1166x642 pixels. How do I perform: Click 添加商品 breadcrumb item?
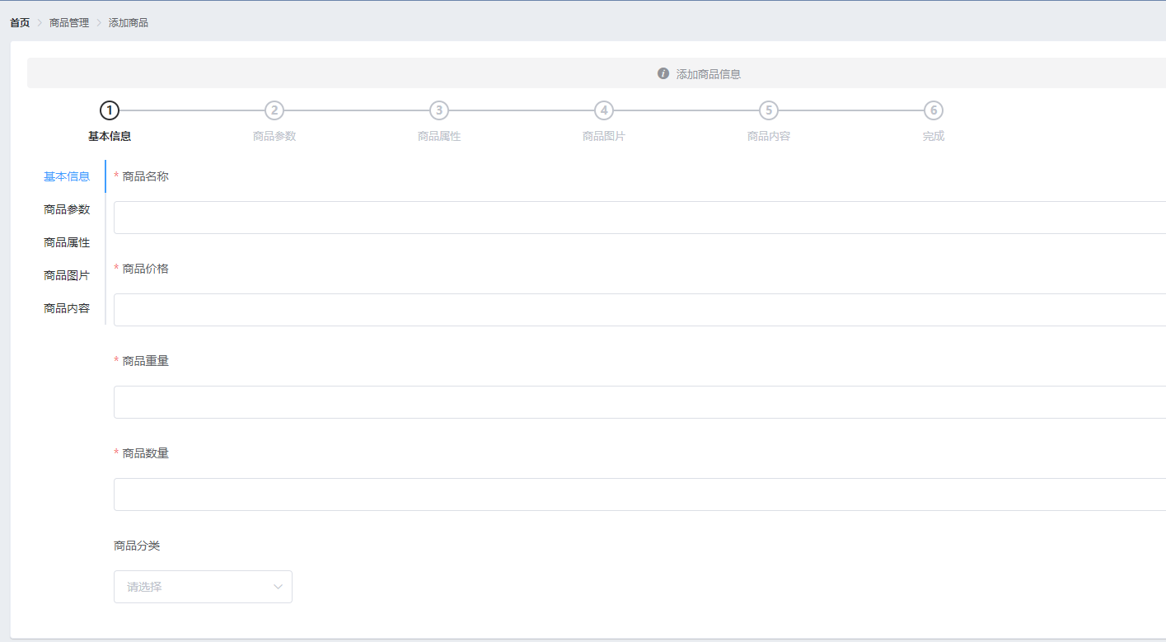coord(129,23)
